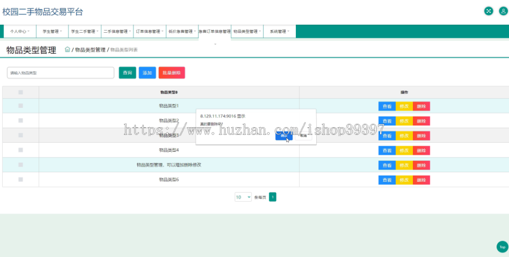Image resolution: width=509 pixels, height=257 pixels.
Task: Click 修改 on the 物品类型2 row
Action: pyautogui.click(x=404, y=121)
